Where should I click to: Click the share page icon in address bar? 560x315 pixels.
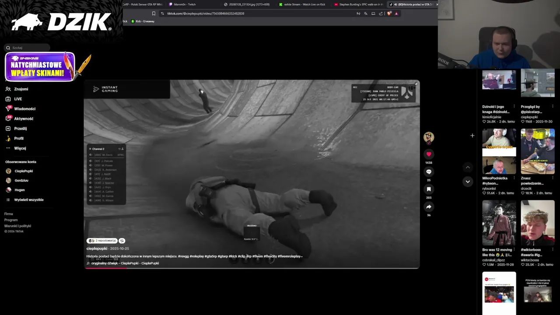pyautogui.click(x=381, y=14)
